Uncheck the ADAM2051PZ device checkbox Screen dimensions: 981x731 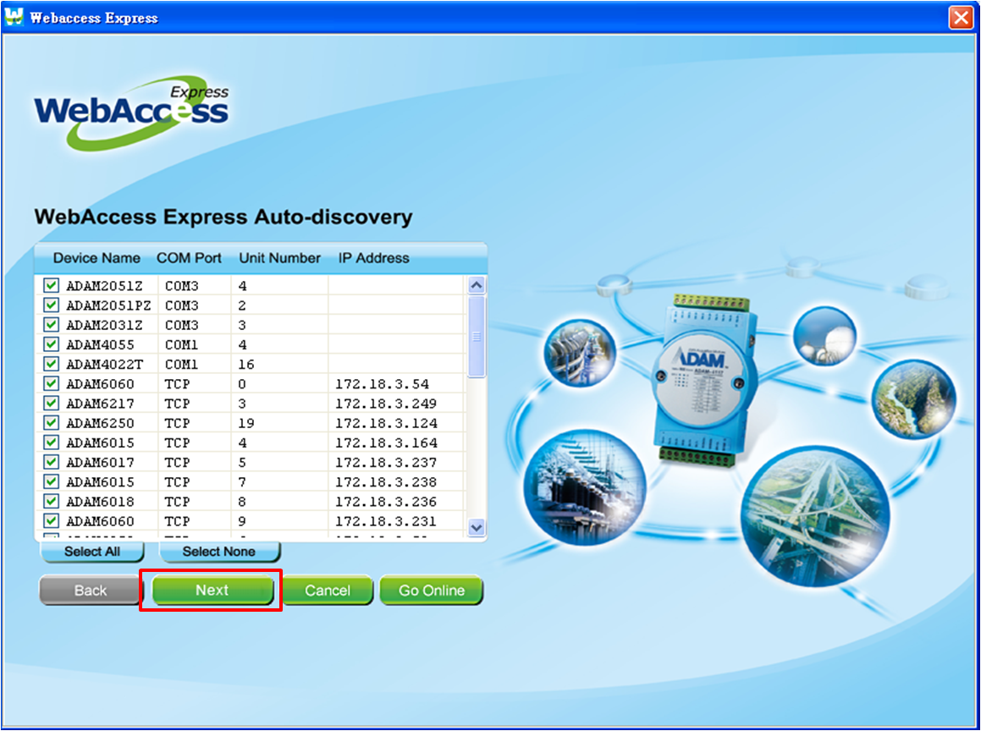tap(51, 305)
